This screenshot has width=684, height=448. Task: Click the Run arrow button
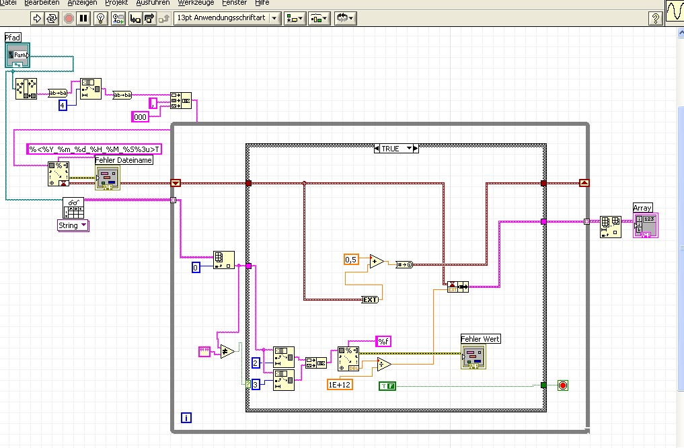coord(37,18)
